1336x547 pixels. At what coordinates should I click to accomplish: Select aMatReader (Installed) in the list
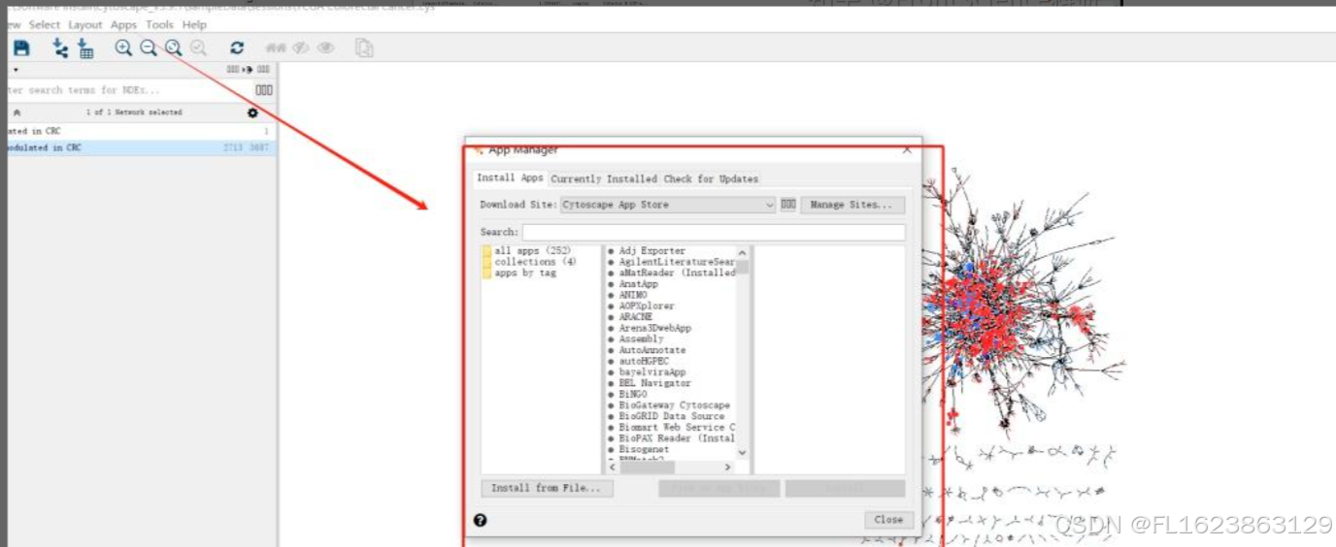672,273
